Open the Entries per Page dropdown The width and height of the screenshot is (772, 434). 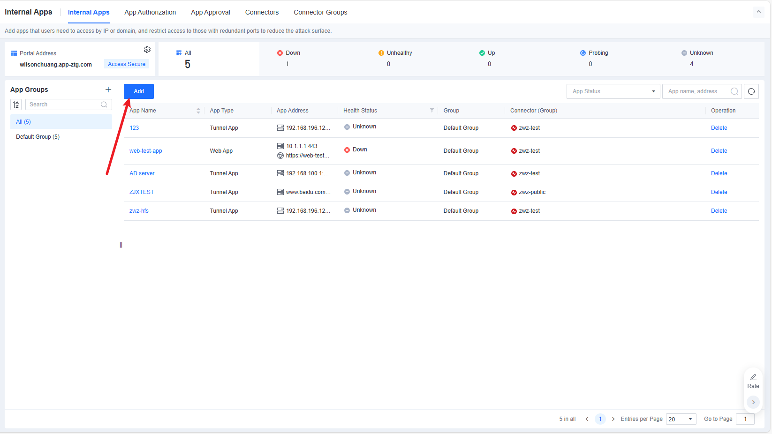[681, 419]
